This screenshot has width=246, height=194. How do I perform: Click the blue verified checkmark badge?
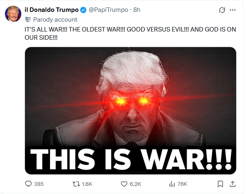[84, 10]
